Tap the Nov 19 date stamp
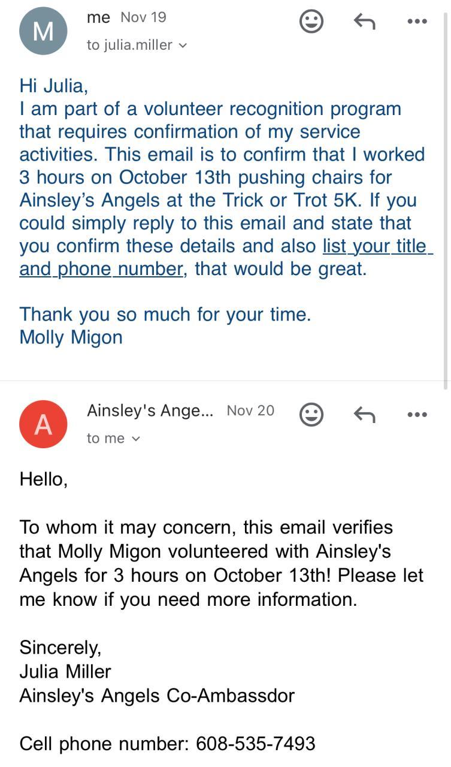Image resolution: width=451 pixels, height=767 pixels. 143,17
